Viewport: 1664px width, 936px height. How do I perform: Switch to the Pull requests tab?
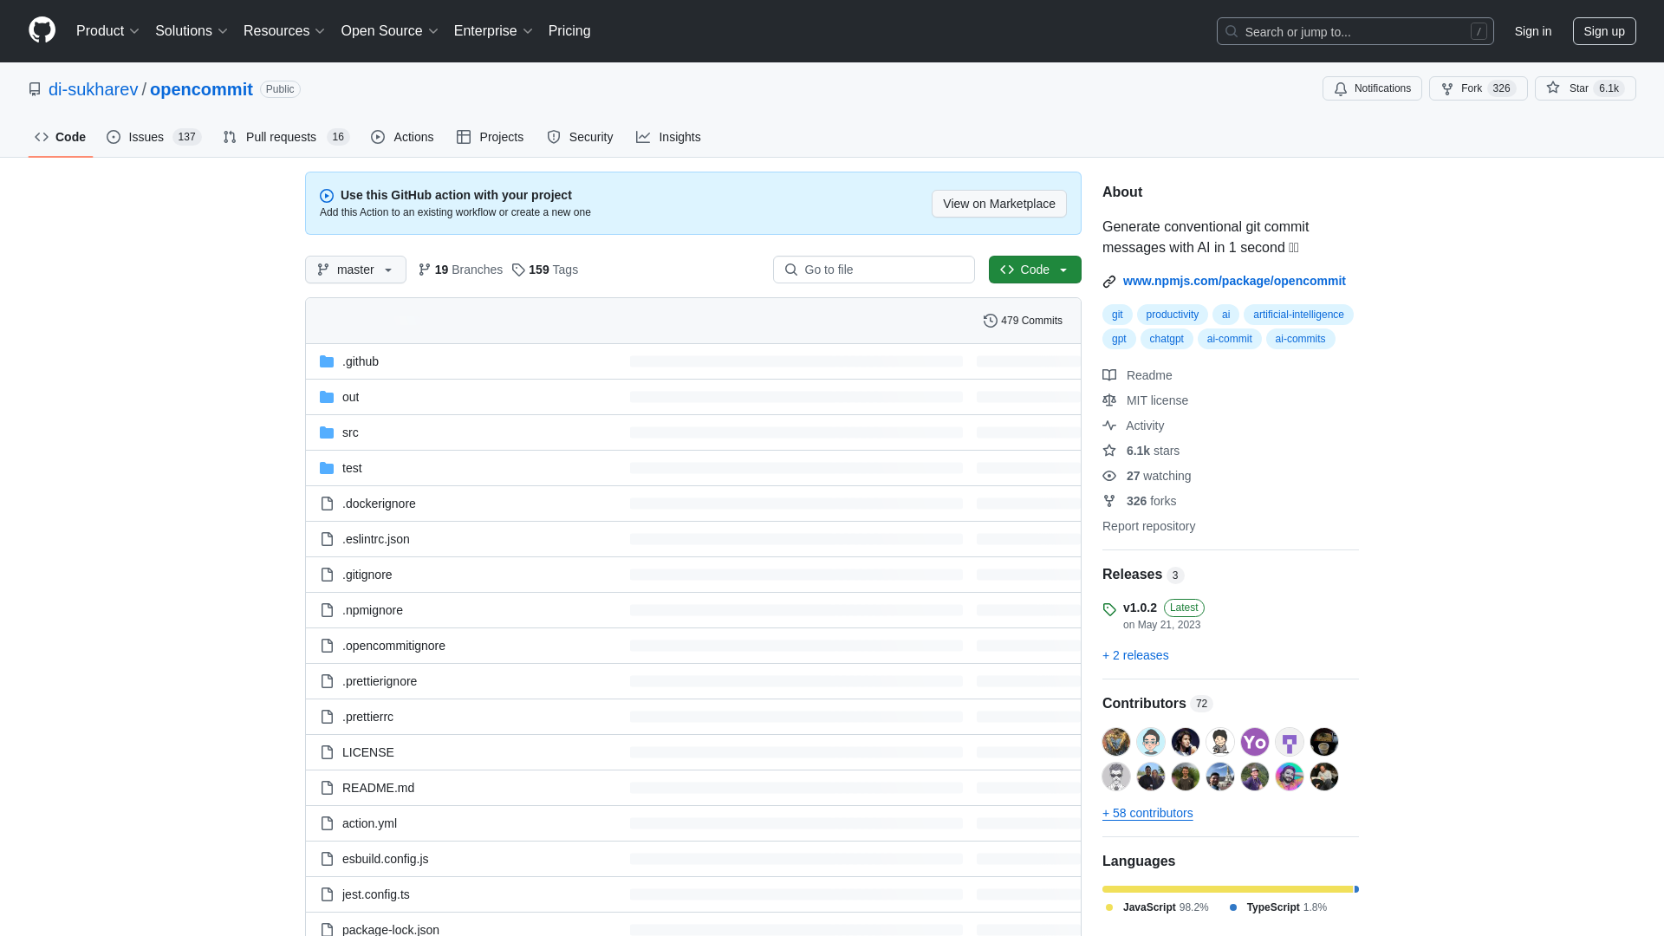pyautogui.click(x=285, y=137)
